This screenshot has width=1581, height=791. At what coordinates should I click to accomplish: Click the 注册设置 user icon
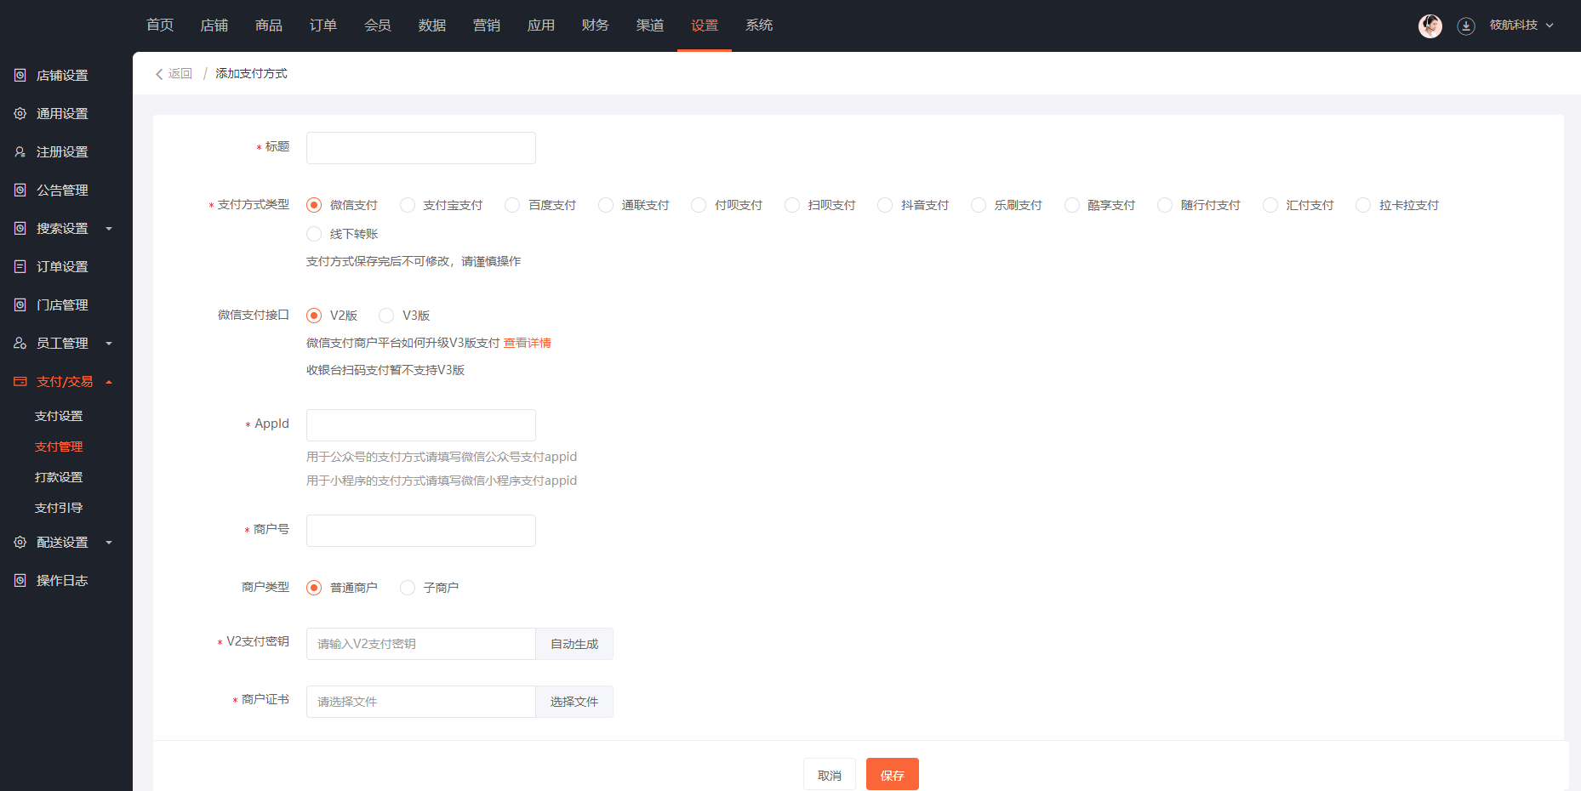click(x=20, y=152)
